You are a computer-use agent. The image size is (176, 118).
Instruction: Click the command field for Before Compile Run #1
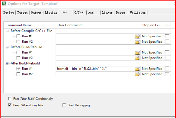pos(95,36)
